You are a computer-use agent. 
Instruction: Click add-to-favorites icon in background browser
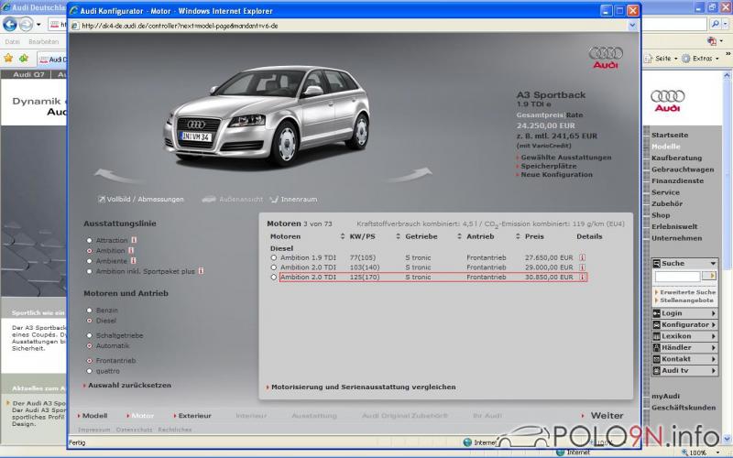pyautogui.click(x=24, y=59)
